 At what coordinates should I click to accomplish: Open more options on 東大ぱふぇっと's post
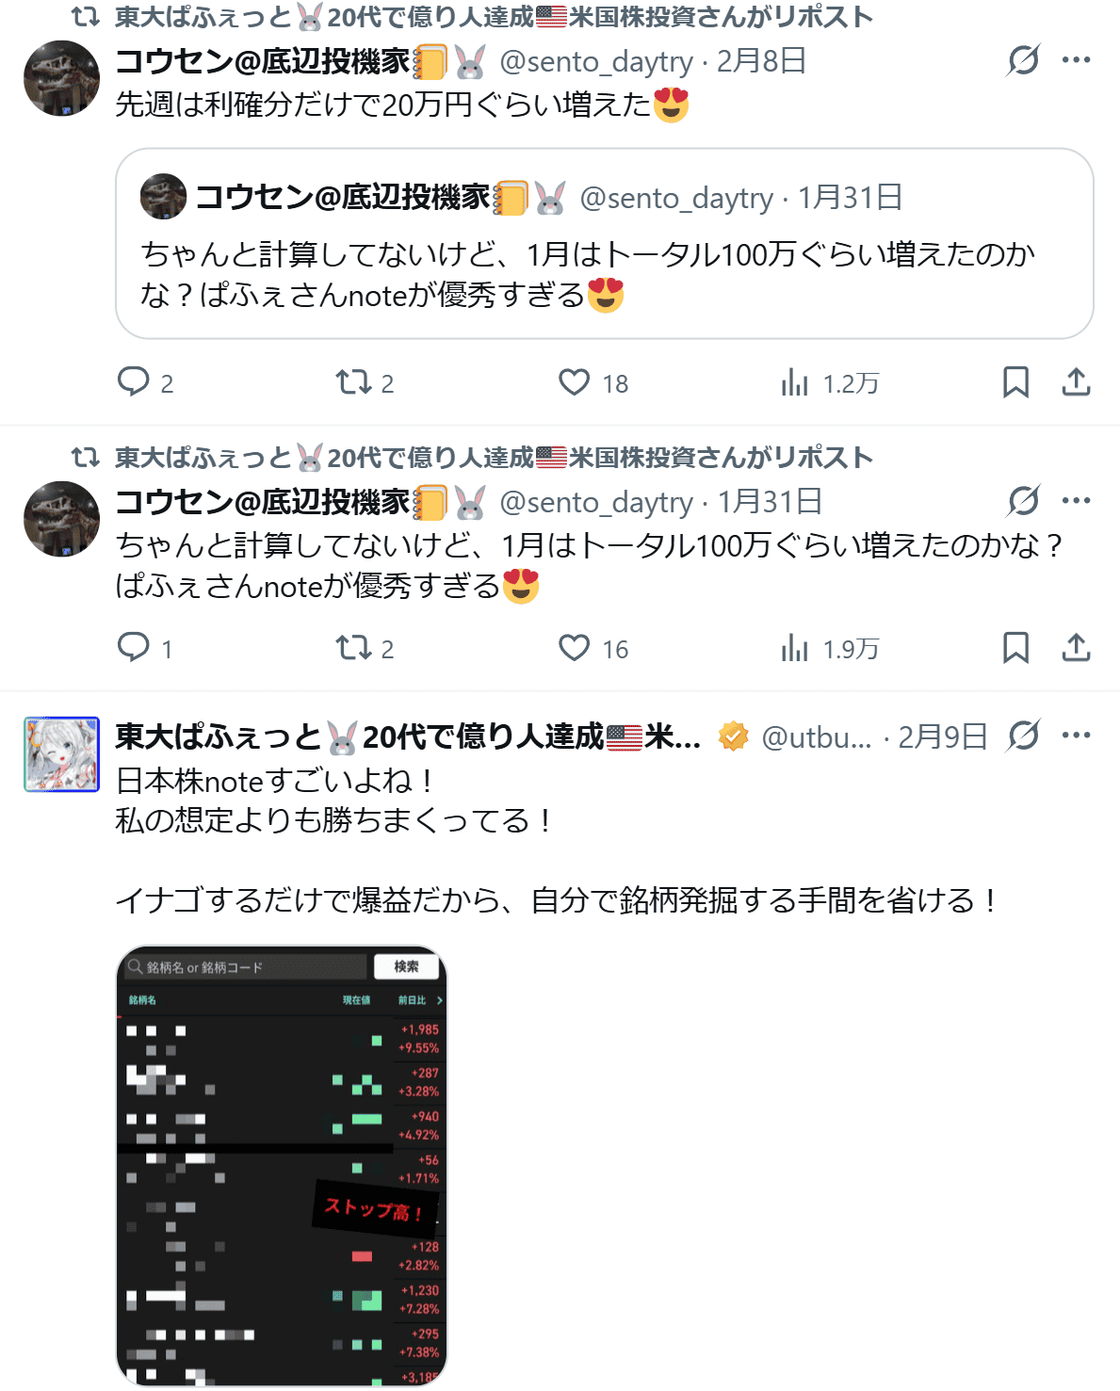tap(1076, 736)
